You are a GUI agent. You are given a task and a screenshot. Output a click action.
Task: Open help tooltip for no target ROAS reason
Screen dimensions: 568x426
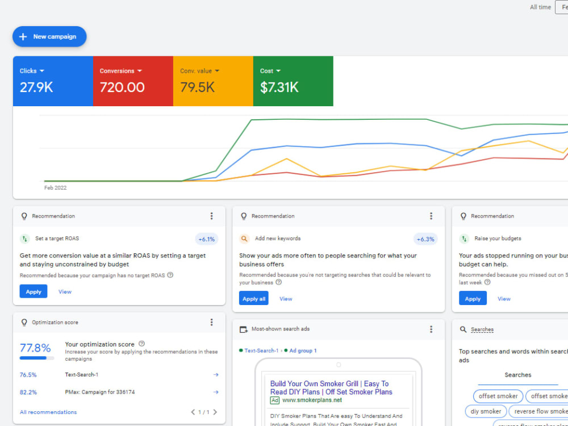170,275
